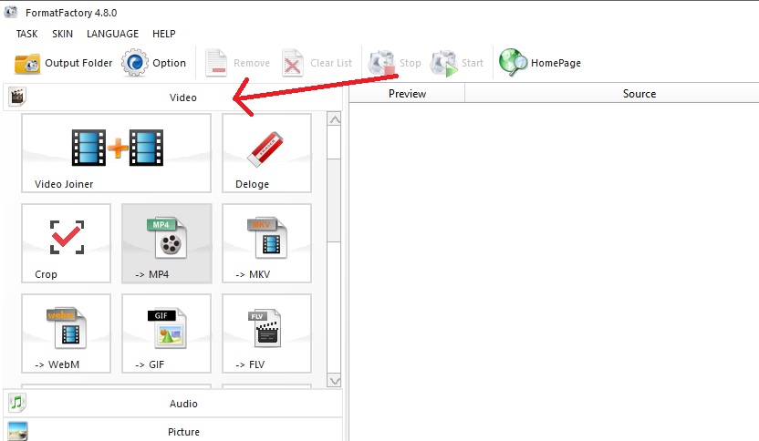Image resolution: width=759 pixels, height=441 pixels.
Task: Open the HomePage link
Action: pos(540,63)
